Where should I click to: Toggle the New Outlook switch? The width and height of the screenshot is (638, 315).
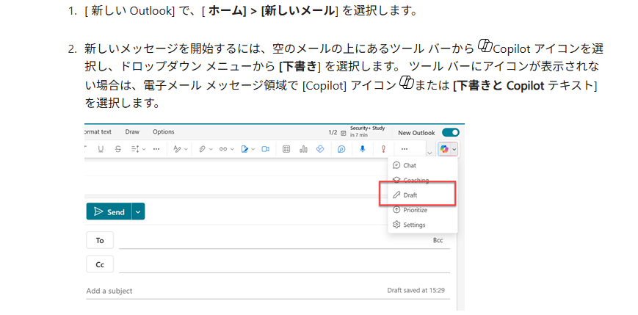451,132
